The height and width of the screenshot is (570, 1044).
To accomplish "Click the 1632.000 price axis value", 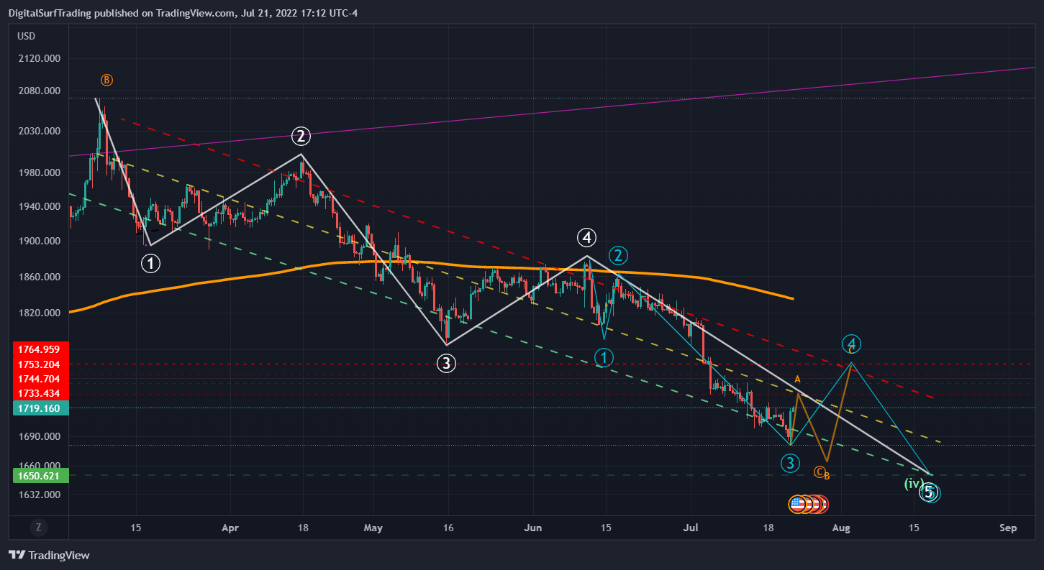I will coord(39,495).
